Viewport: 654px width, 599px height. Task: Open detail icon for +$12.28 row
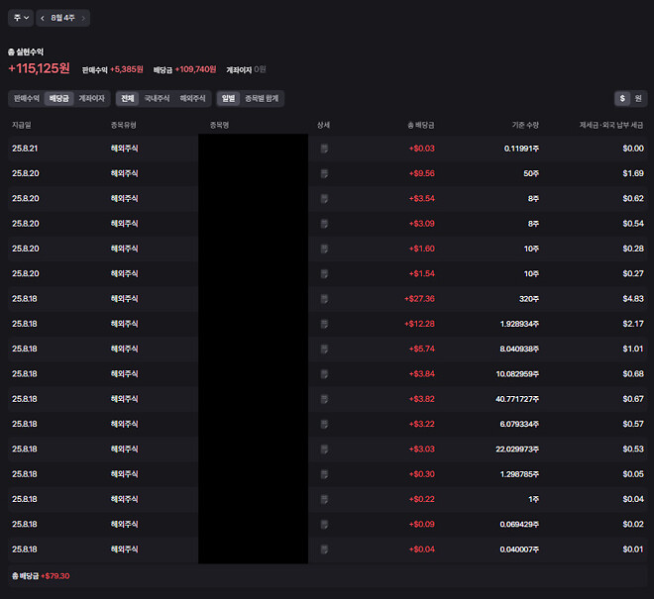[x=324, y=324]
